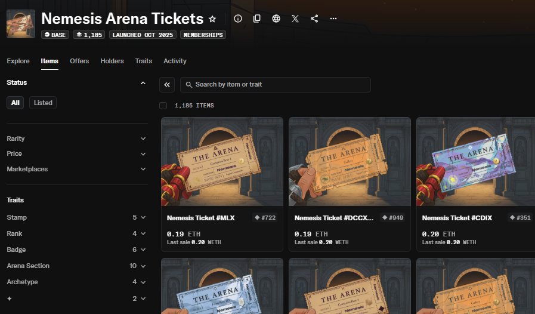The image size is (535, 314).
Task: Open the Holders tab
Action: (x=112, y=61)
